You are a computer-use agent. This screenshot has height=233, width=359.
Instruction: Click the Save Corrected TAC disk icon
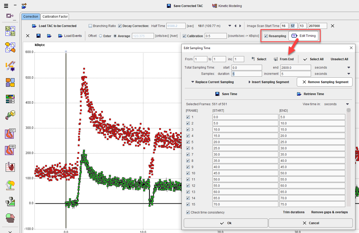(x=169, y=6)
